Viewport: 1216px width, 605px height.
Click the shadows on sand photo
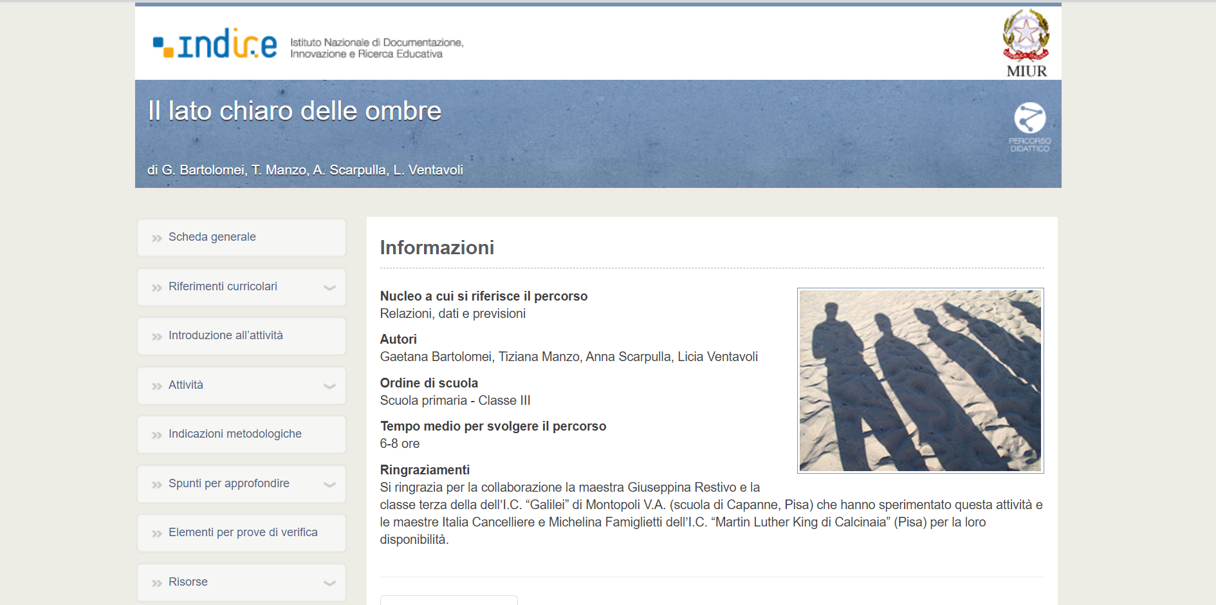coord(920,380)
